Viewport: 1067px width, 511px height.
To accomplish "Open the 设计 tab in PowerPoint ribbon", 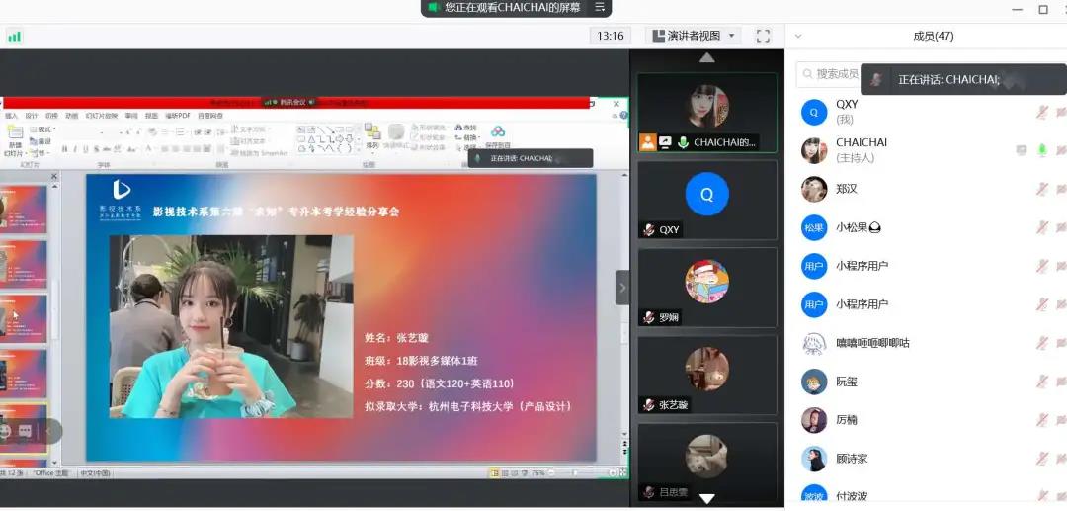I will 32,116.
